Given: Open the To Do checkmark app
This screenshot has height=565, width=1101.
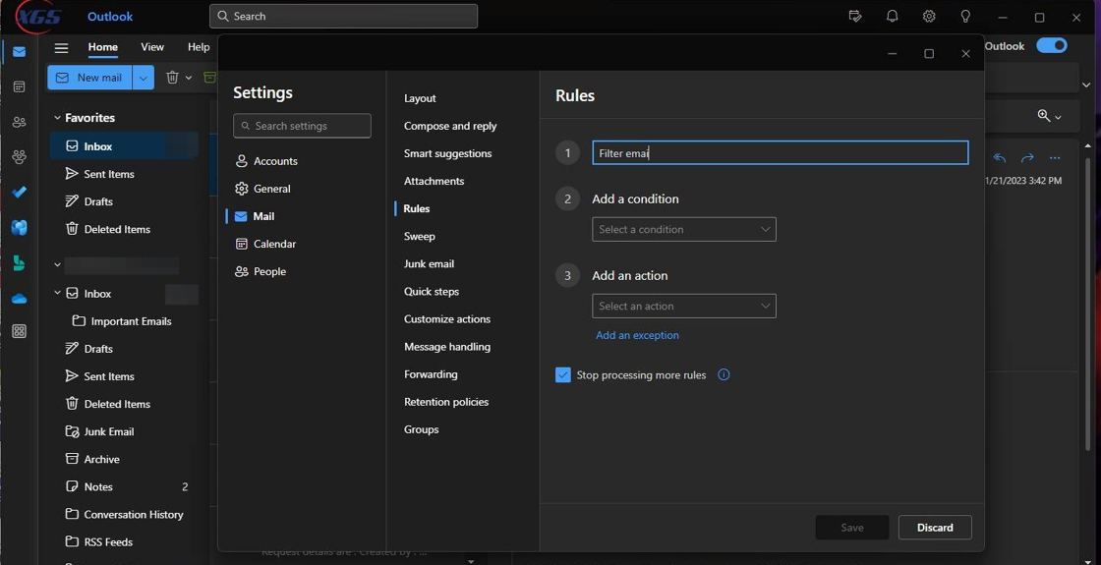Looking at the screenshot, I should 19,193.
